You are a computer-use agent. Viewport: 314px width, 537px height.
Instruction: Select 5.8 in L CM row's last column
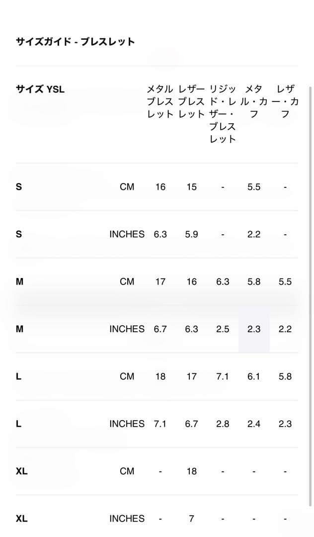(285, 376)
